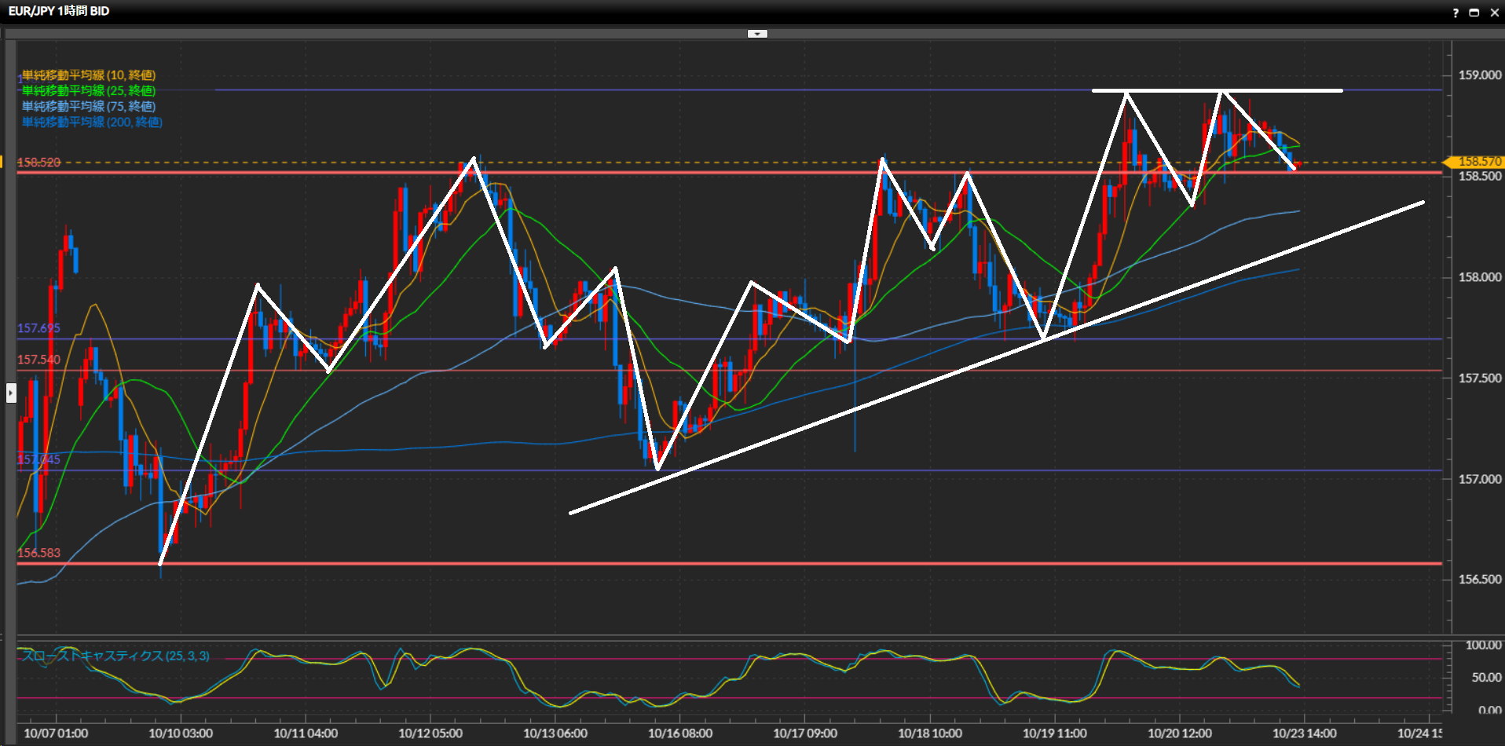Select the 25-period moving average label
Image resolution: width=1505 pixels, height=746 pixels.
[x=89, y=91]
